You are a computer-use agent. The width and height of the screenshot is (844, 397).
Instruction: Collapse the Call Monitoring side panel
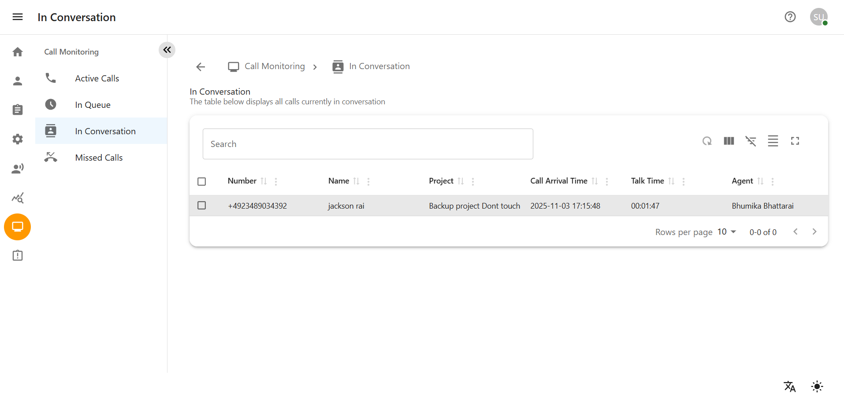167,50
